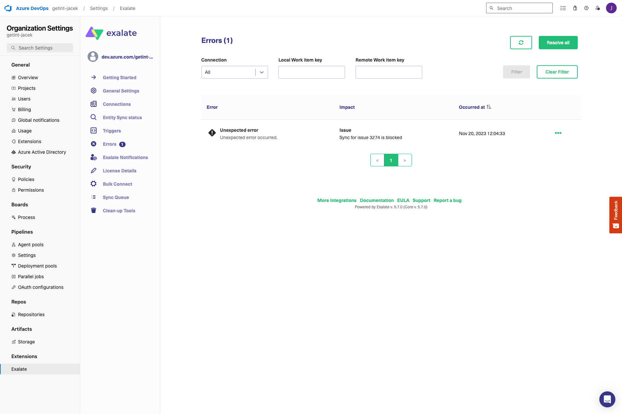This screenshot has height=414, width=622.
Task: Open the three-dot actions menu for Unexpected error
Action: point(558,133)
